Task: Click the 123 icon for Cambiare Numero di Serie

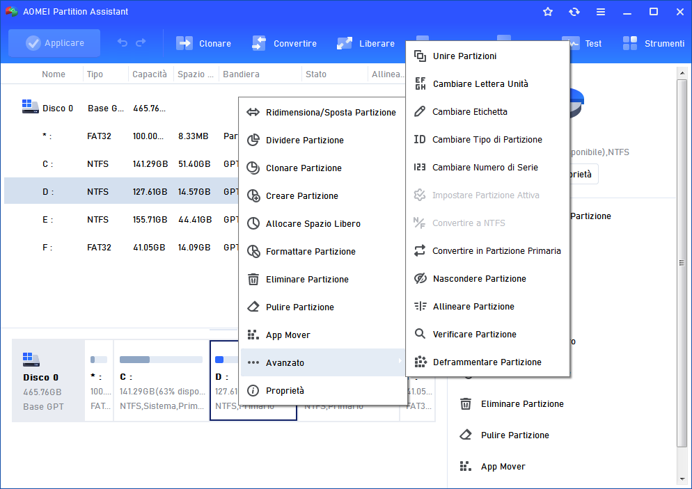Action: (420, 167)
